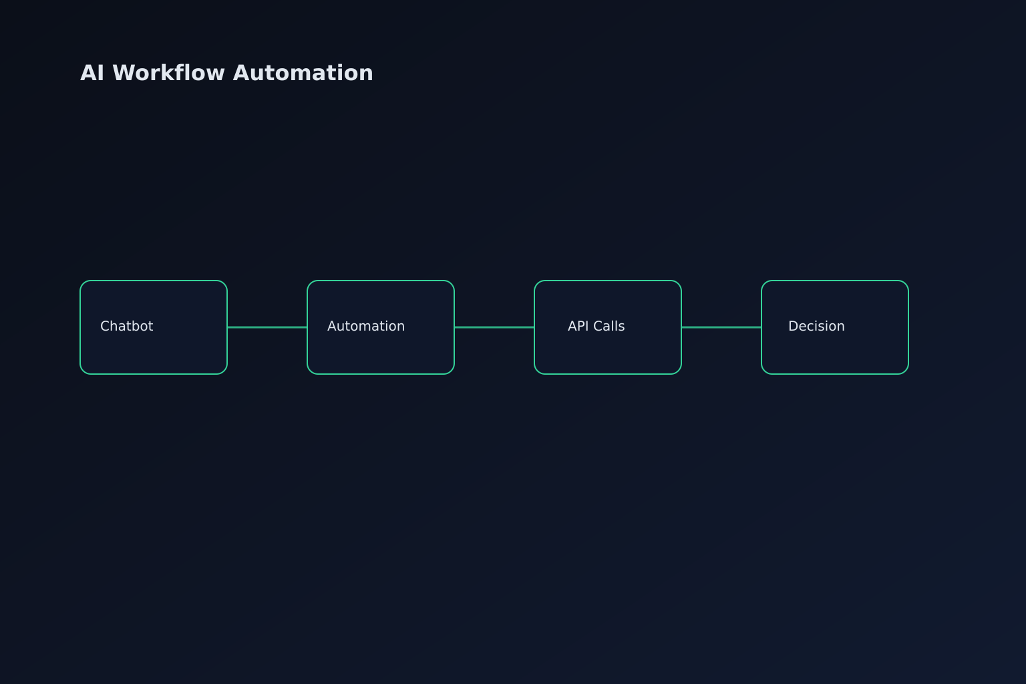Click the Chatbot label text

(x=127, y=327)
